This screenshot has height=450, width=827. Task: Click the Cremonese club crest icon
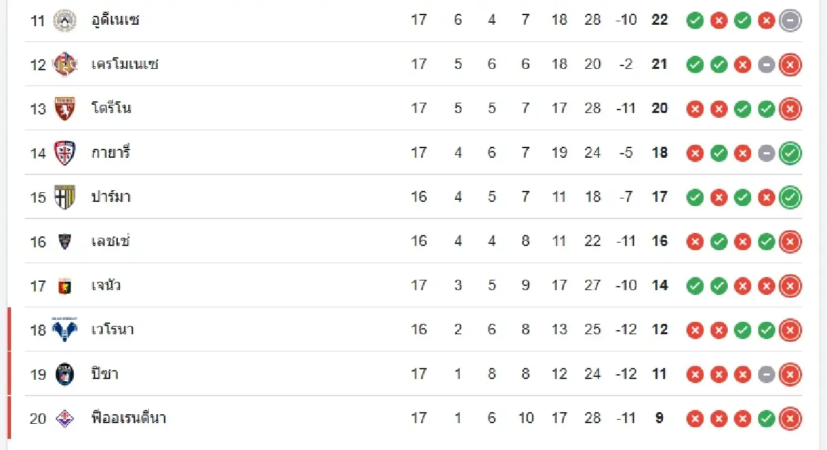point(65,64)
